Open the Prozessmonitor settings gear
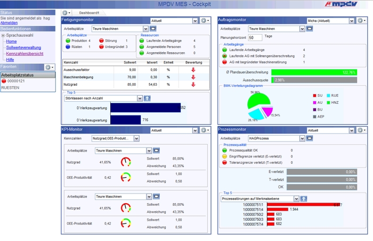Image resolution: width=373 pixels, height=241 pixels. coord(361,130)
